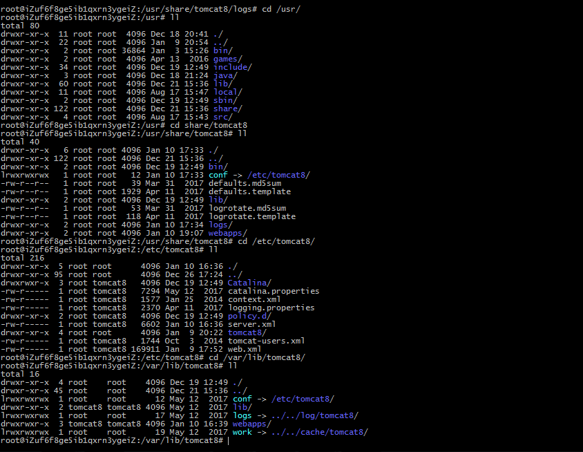The image size is (583, 452).
Task: Select the 'local/' directory entry
Action: point(227,92)
